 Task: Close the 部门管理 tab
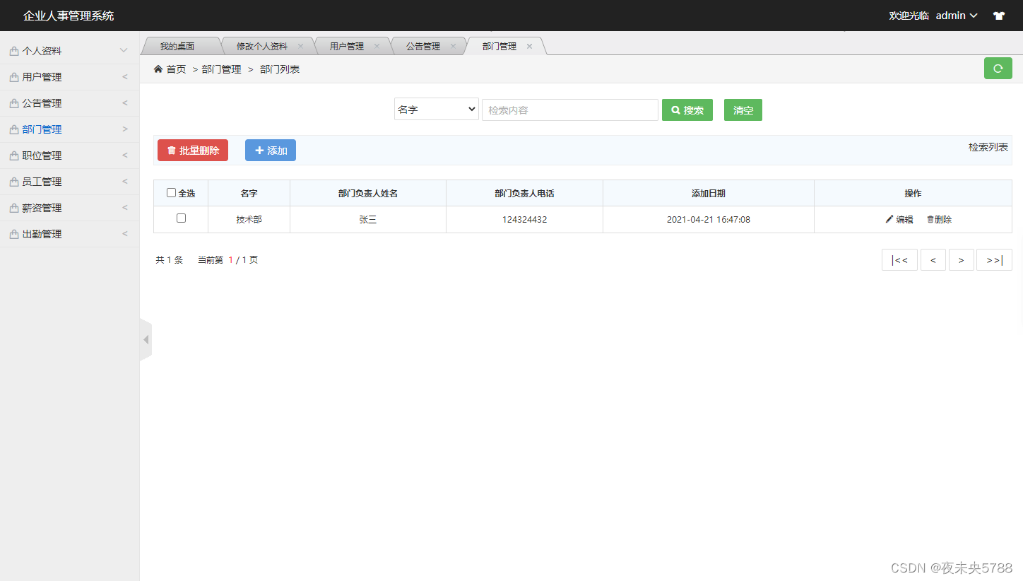pyautogui.click(x=529, y=46)
